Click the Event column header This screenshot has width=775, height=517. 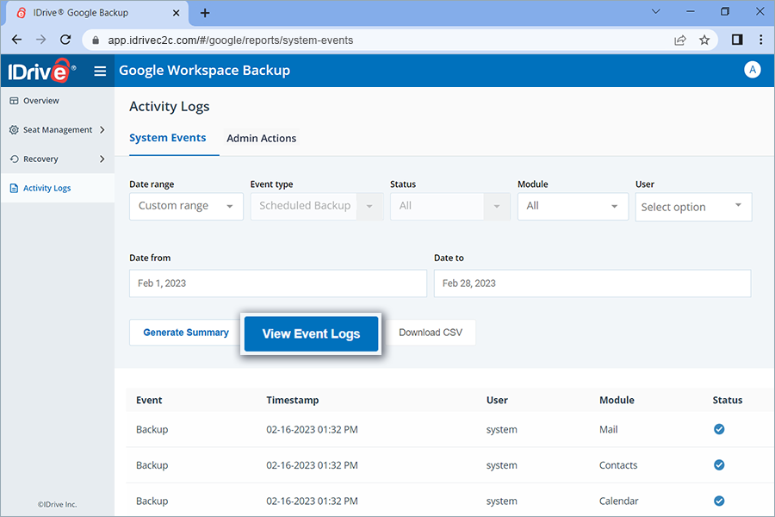(149, 400)
